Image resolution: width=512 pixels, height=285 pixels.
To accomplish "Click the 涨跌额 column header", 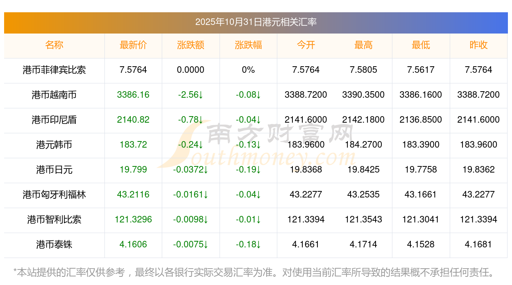I will coord(190,45).
